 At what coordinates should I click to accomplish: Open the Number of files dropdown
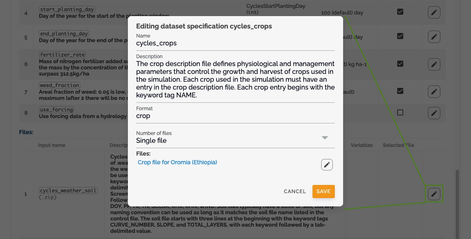point(235,138)
